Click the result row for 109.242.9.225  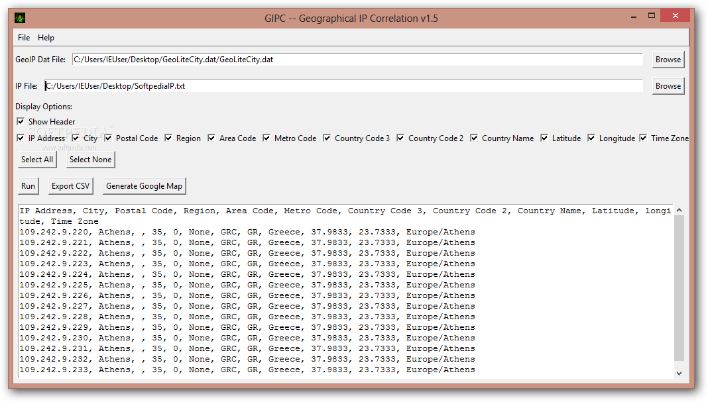(247, 285)
